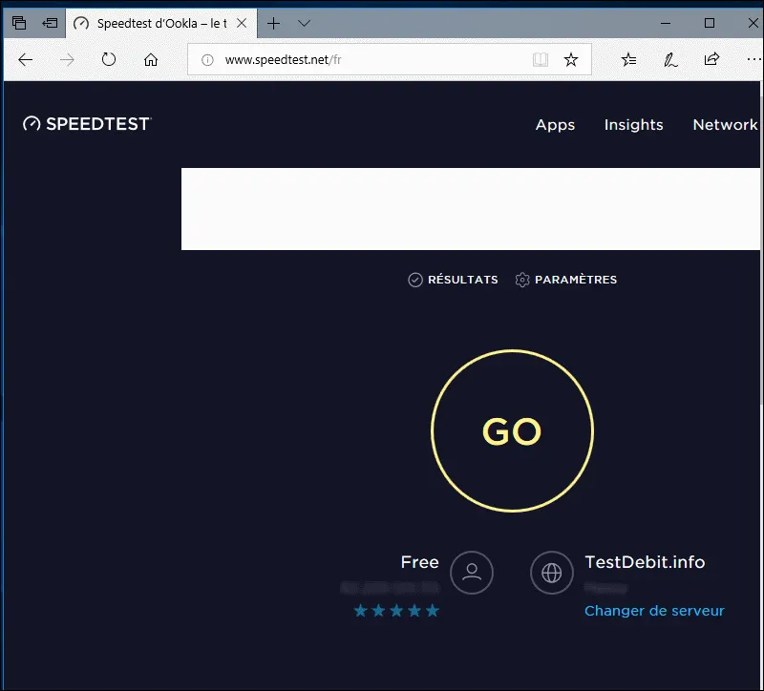The image size is (764, 691).
Task: Minimize the browser window
Action: [x=666, y=23]
